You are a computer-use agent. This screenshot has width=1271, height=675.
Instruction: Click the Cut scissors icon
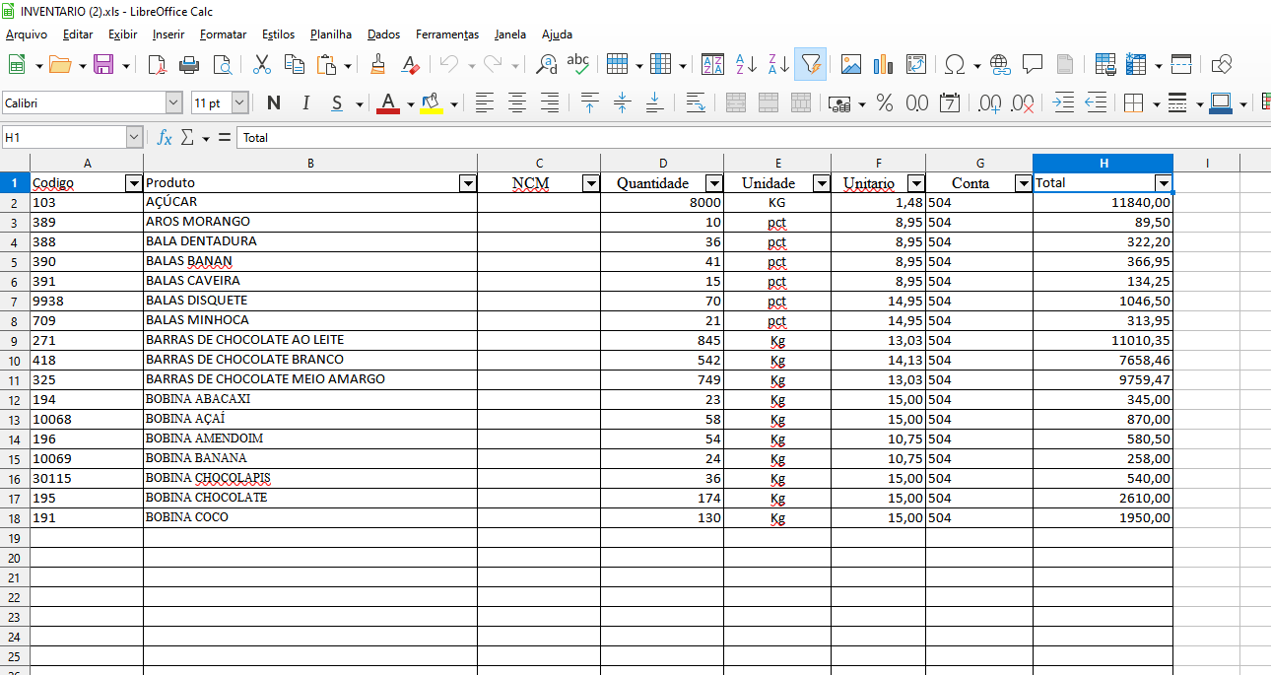tap(261, 65)
